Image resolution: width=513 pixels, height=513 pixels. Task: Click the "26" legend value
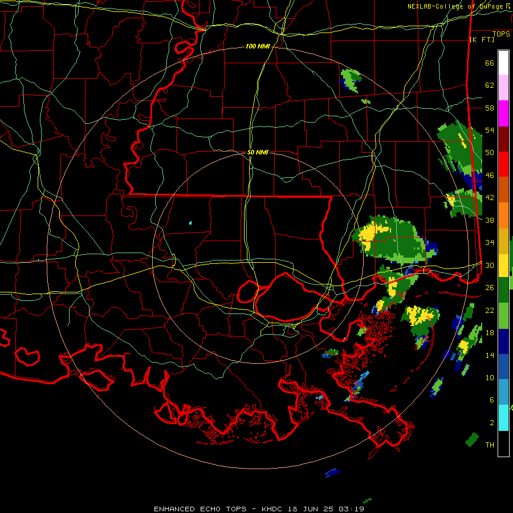(490, 288)
